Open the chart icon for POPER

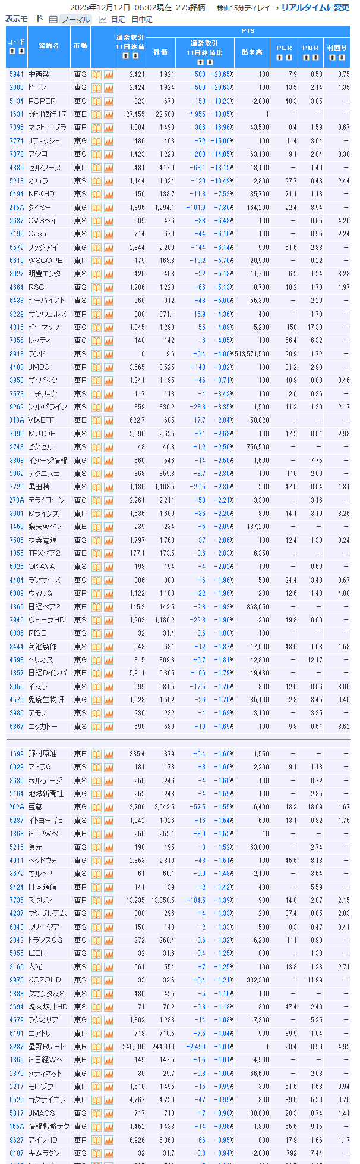pyautogui.click(x=109, y=101)
